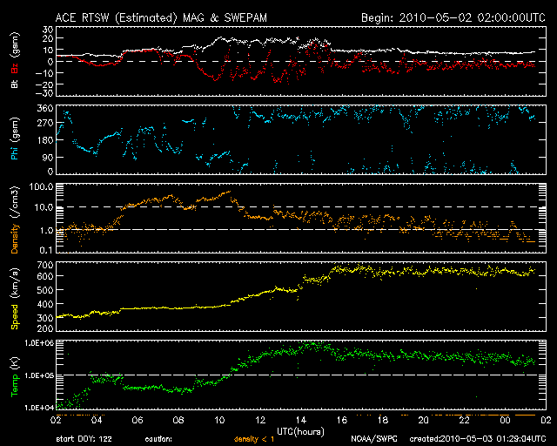Click the '14' hour tick on time axis

tap(301, 421)
